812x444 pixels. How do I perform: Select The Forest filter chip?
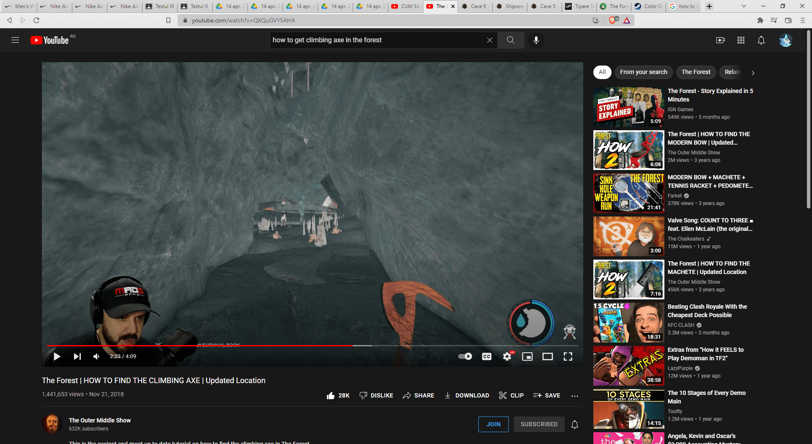pos(696,72)
